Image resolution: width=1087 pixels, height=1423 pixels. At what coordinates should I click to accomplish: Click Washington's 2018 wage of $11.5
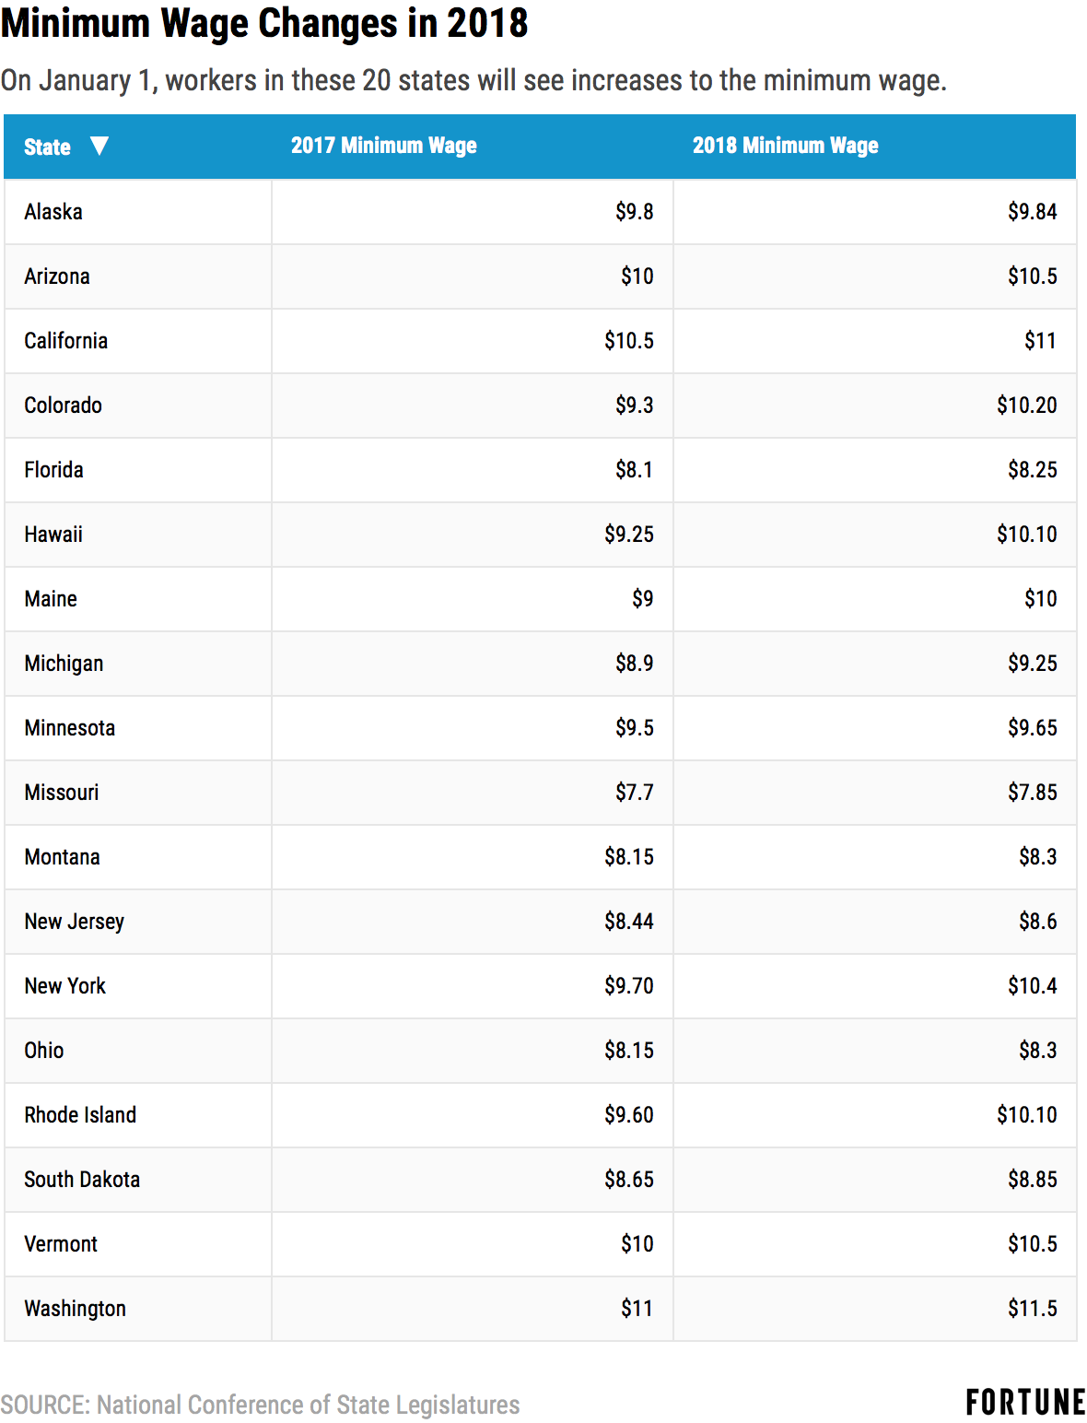point(1032,1309)
